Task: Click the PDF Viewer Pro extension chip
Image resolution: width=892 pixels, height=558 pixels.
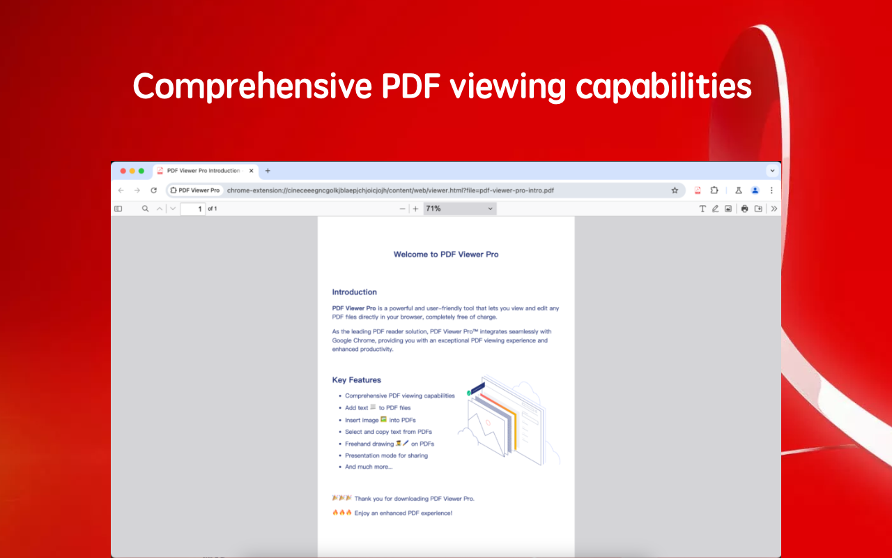Action: tap(195, 190)
